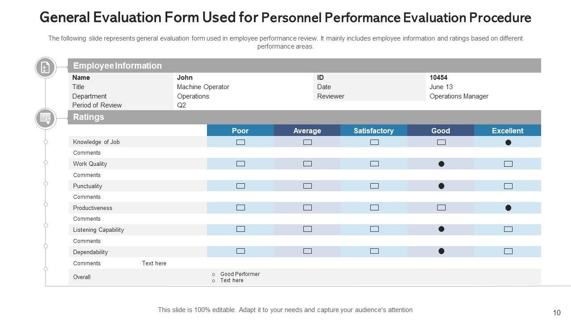Click the Poor column header

point(240,131)
